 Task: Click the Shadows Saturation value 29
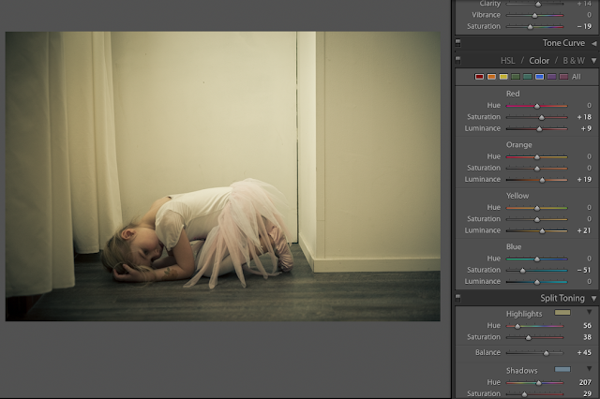tap(588, 393)
